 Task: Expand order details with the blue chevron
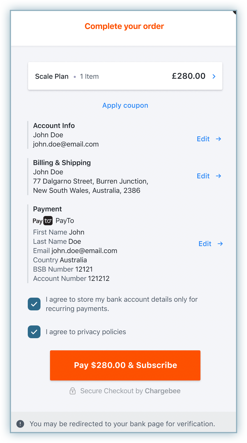pyautogui.click(x=214, y=76)
